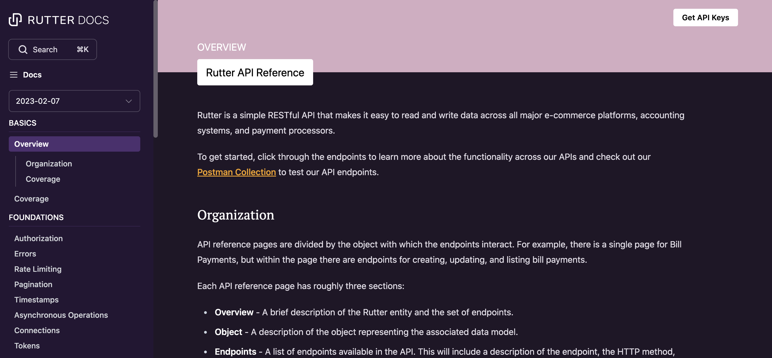Navigate to the Coverage section
The image size is (772, 358).
click(x=31, y=198)
